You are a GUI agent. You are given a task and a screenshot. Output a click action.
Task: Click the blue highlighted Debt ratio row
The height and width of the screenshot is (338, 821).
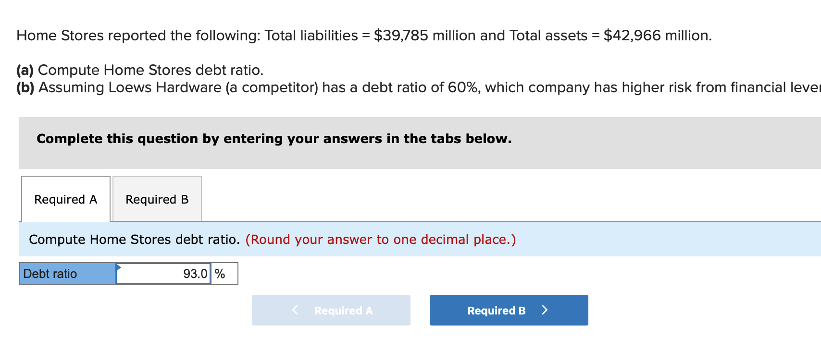coord(66,274)
